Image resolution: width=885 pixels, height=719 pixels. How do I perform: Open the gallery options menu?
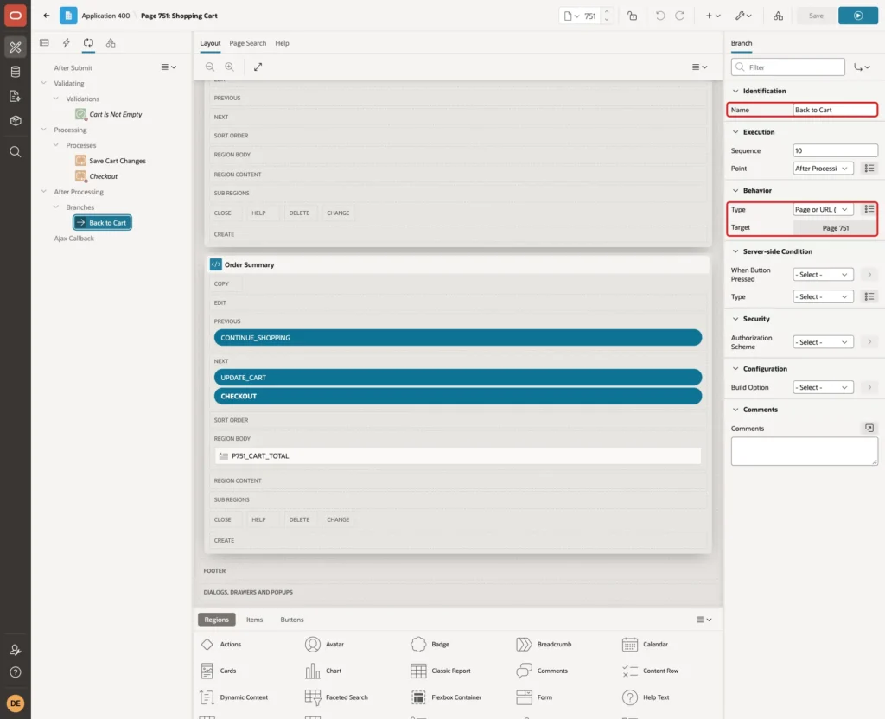(704, 620)
